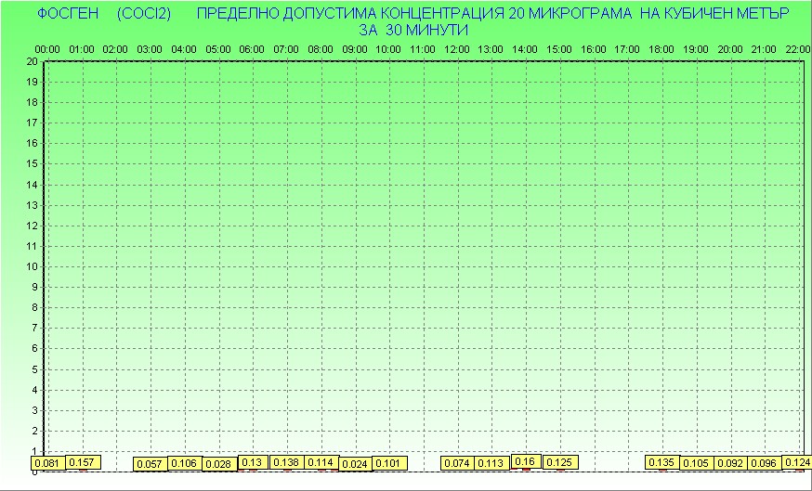Click the 12 tick on the vertical axis

pyautogui.click(x=33, y=226)
